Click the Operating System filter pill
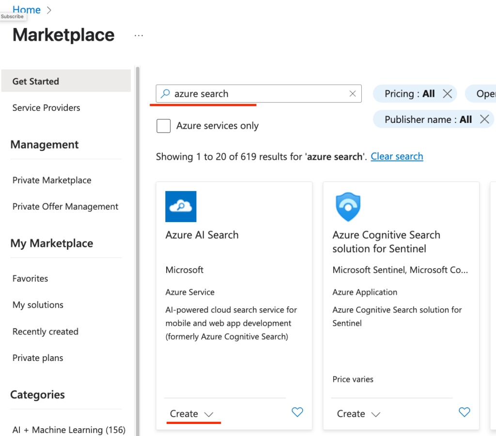496x436 pixels. [481, 93]
